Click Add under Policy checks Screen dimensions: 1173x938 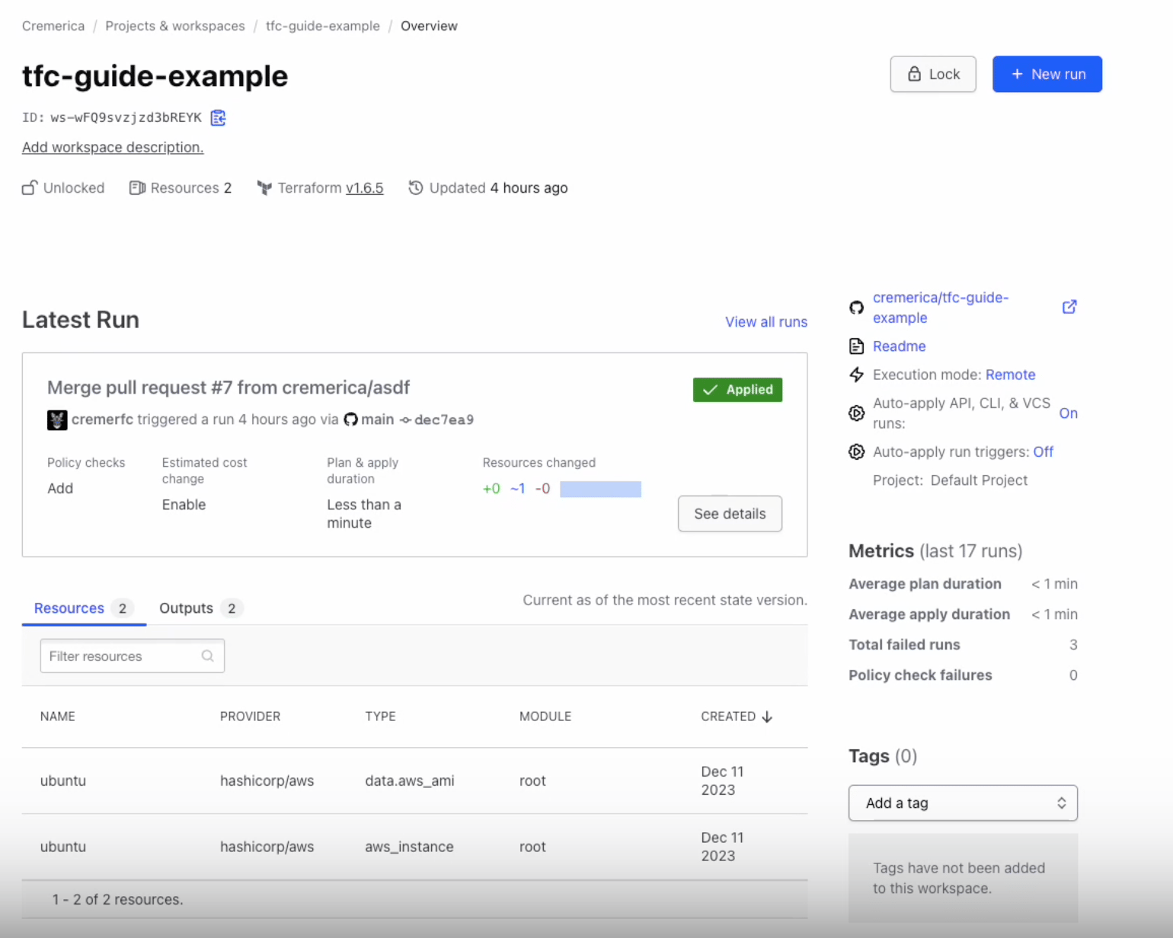coord(60,489)
